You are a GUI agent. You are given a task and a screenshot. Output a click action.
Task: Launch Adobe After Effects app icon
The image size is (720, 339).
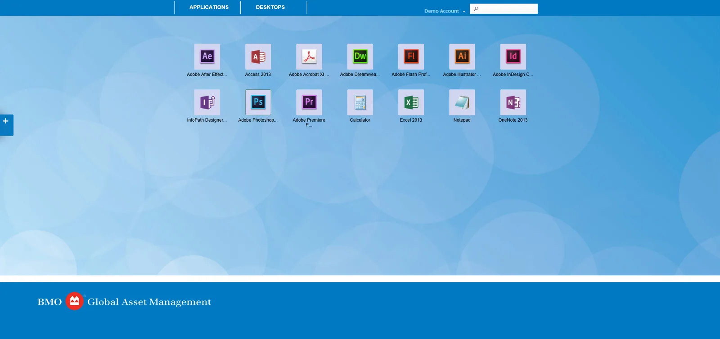[207, 57]
